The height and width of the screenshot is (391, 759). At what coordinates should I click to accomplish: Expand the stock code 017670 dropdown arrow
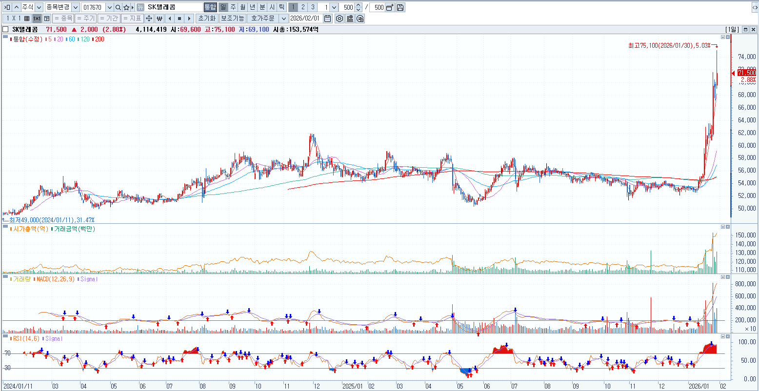[109, 7]
